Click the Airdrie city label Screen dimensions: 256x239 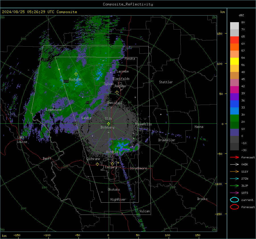click(x=112, y=152)
